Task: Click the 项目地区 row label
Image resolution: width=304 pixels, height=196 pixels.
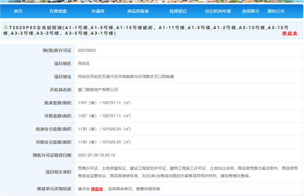Action: (x=63, y=64)
